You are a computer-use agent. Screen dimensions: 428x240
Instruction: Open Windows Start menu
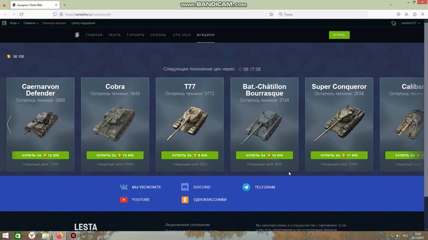point(5,235)
